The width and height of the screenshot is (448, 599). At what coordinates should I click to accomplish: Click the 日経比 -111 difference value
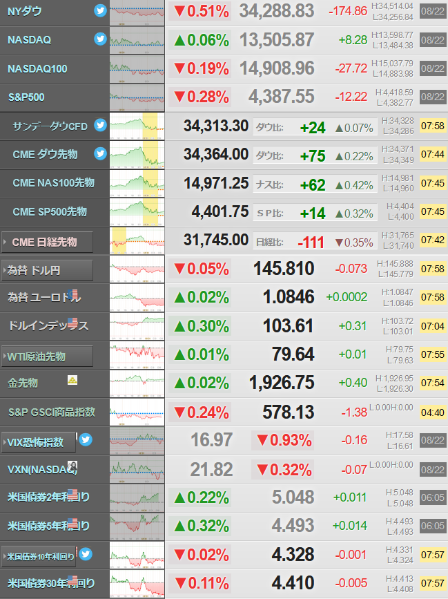pos(311,243)
